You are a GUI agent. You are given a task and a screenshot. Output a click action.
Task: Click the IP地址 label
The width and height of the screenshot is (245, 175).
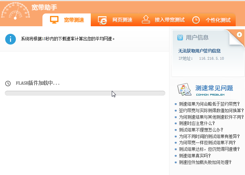click(x=185, y=58)
